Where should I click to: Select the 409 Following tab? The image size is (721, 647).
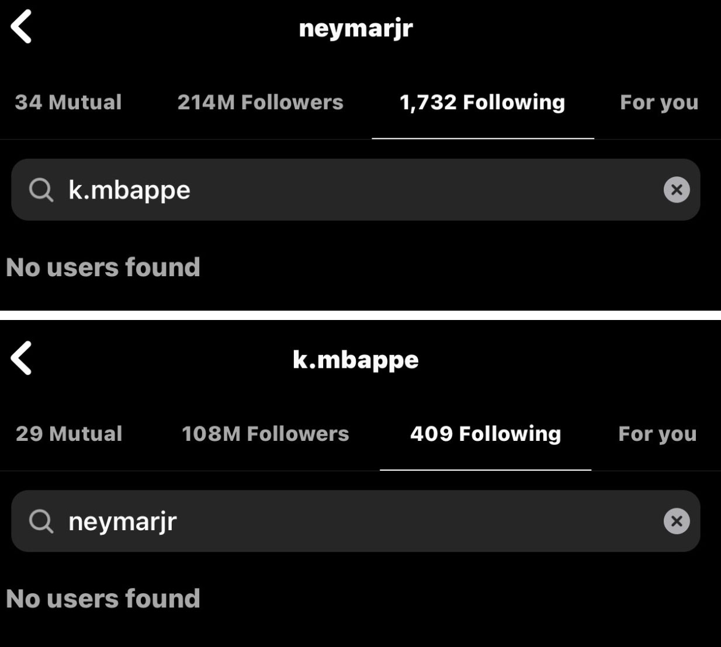(x=486, y=434)
